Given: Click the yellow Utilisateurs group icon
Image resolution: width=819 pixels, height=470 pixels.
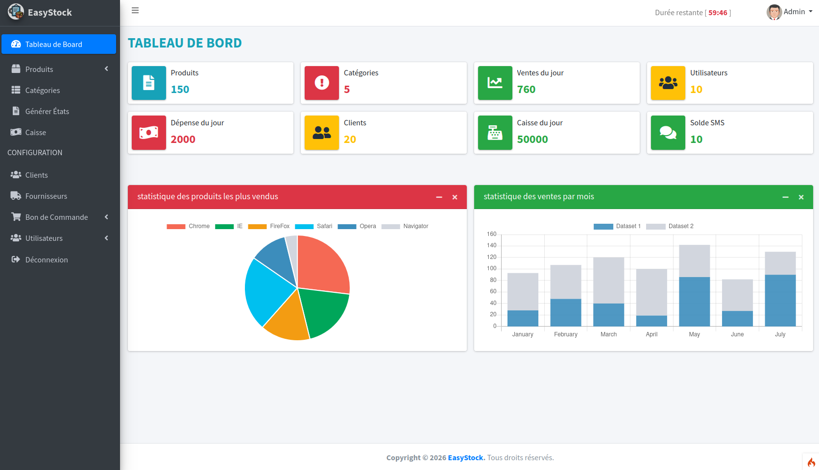Looking at the screenshot, I should point(668,83).
